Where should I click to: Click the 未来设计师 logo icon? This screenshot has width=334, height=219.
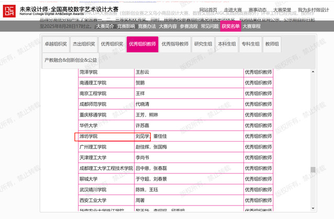pyautogui.click(x=10, y=11)
